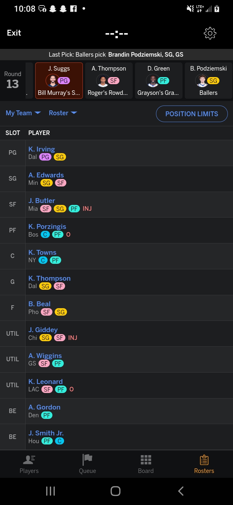233x505 pixels.
Task: Open the draft Board grid icon
Action: (146, 460)
